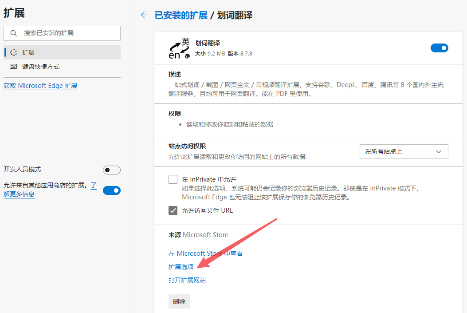Click the 划词翻译 extension logo icon

(x=179, y=48)
